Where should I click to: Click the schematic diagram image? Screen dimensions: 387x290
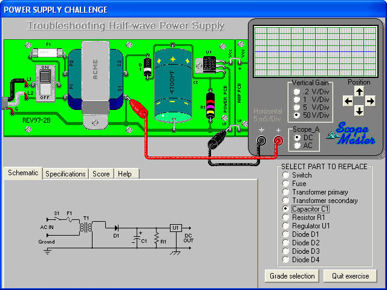[116, 232]
